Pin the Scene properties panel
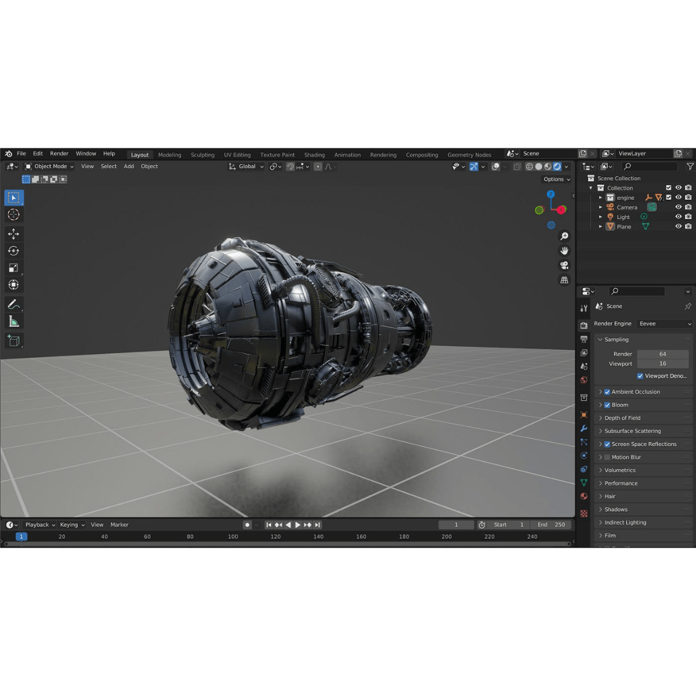The image size is (696, 696). point(688,306)
